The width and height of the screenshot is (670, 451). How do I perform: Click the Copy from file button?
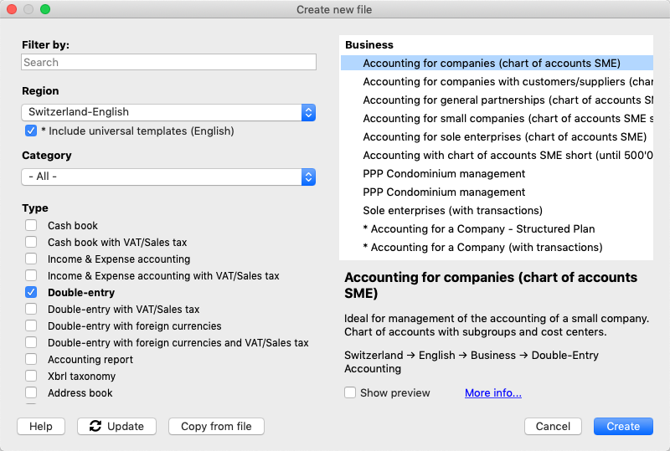tap(216, 427)
